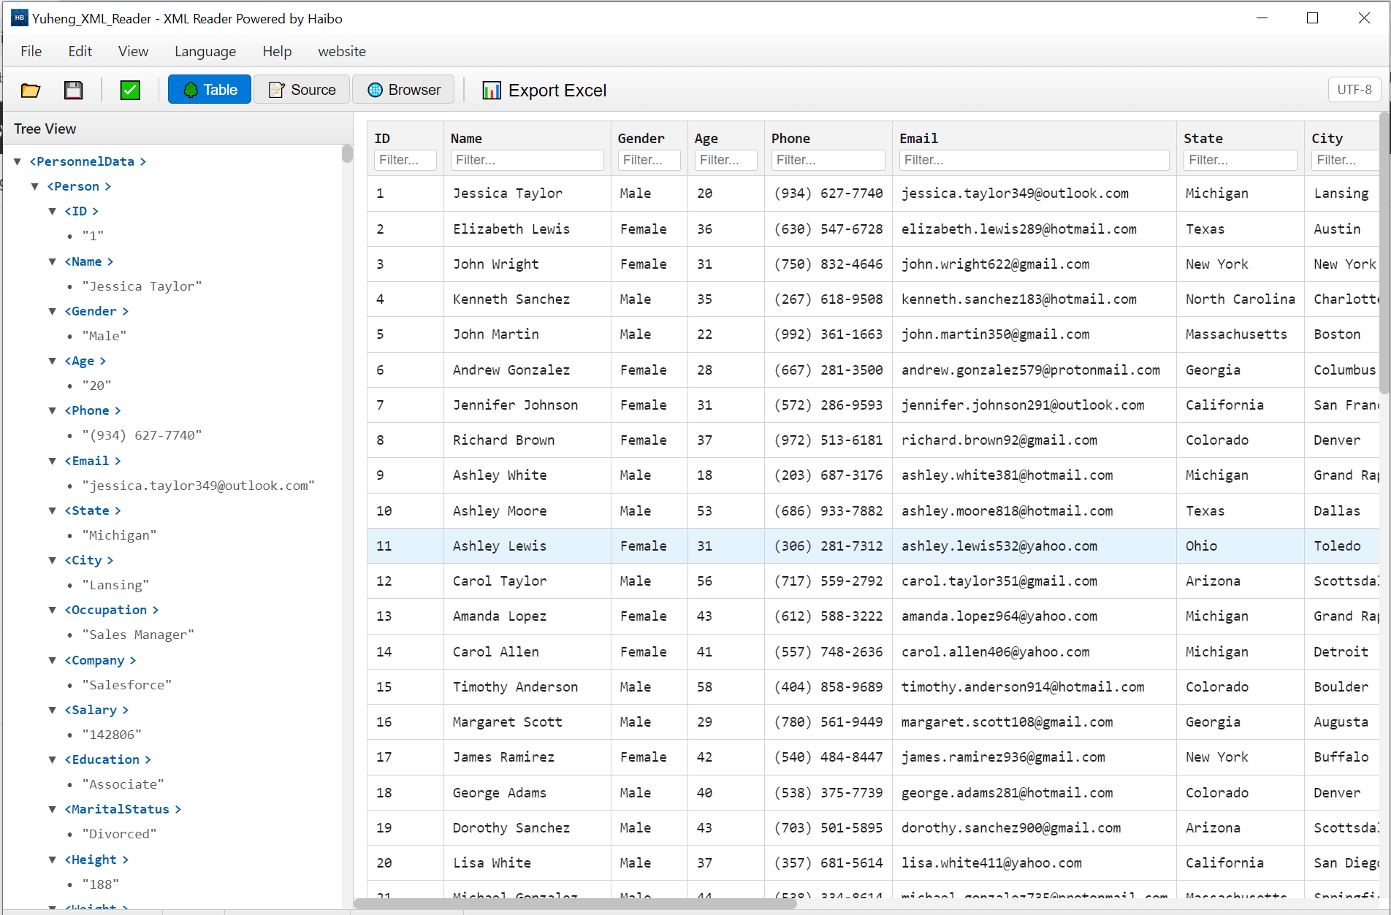Collapse the Gender tree node
Screen dimensions: 1391x915
coord(53,311)
